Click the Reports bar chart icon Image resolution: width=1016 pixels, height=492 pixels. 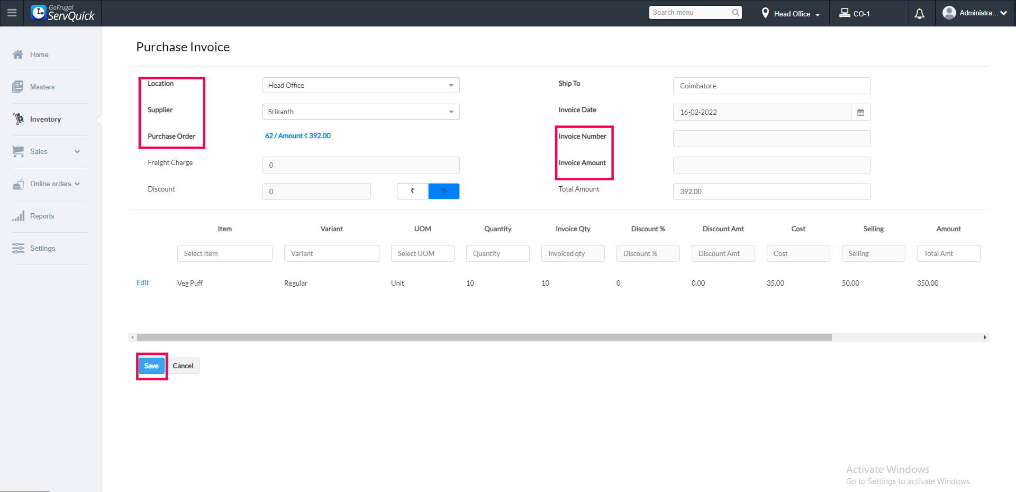pyautogui.click(x=19, y=216)
